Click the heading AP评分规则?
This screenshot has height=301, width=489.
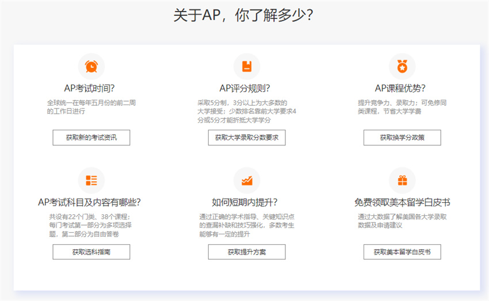245,88
